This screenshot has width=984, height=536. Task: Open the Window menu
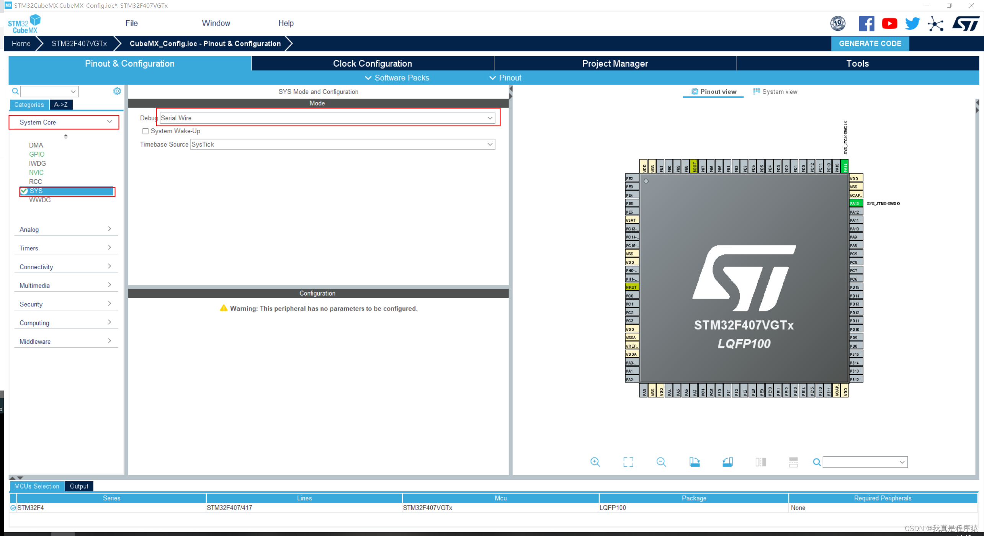pyautogui.click(x=216, y=23)
